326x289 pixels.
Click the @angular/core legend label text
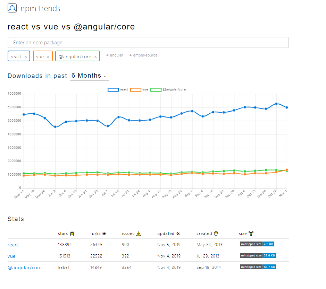coord(174,89)
